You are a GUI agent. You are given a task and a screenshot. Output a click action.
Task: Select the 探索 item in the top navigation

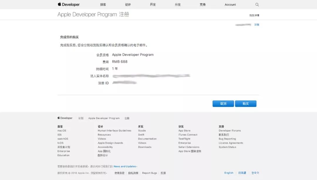(103, 4)
